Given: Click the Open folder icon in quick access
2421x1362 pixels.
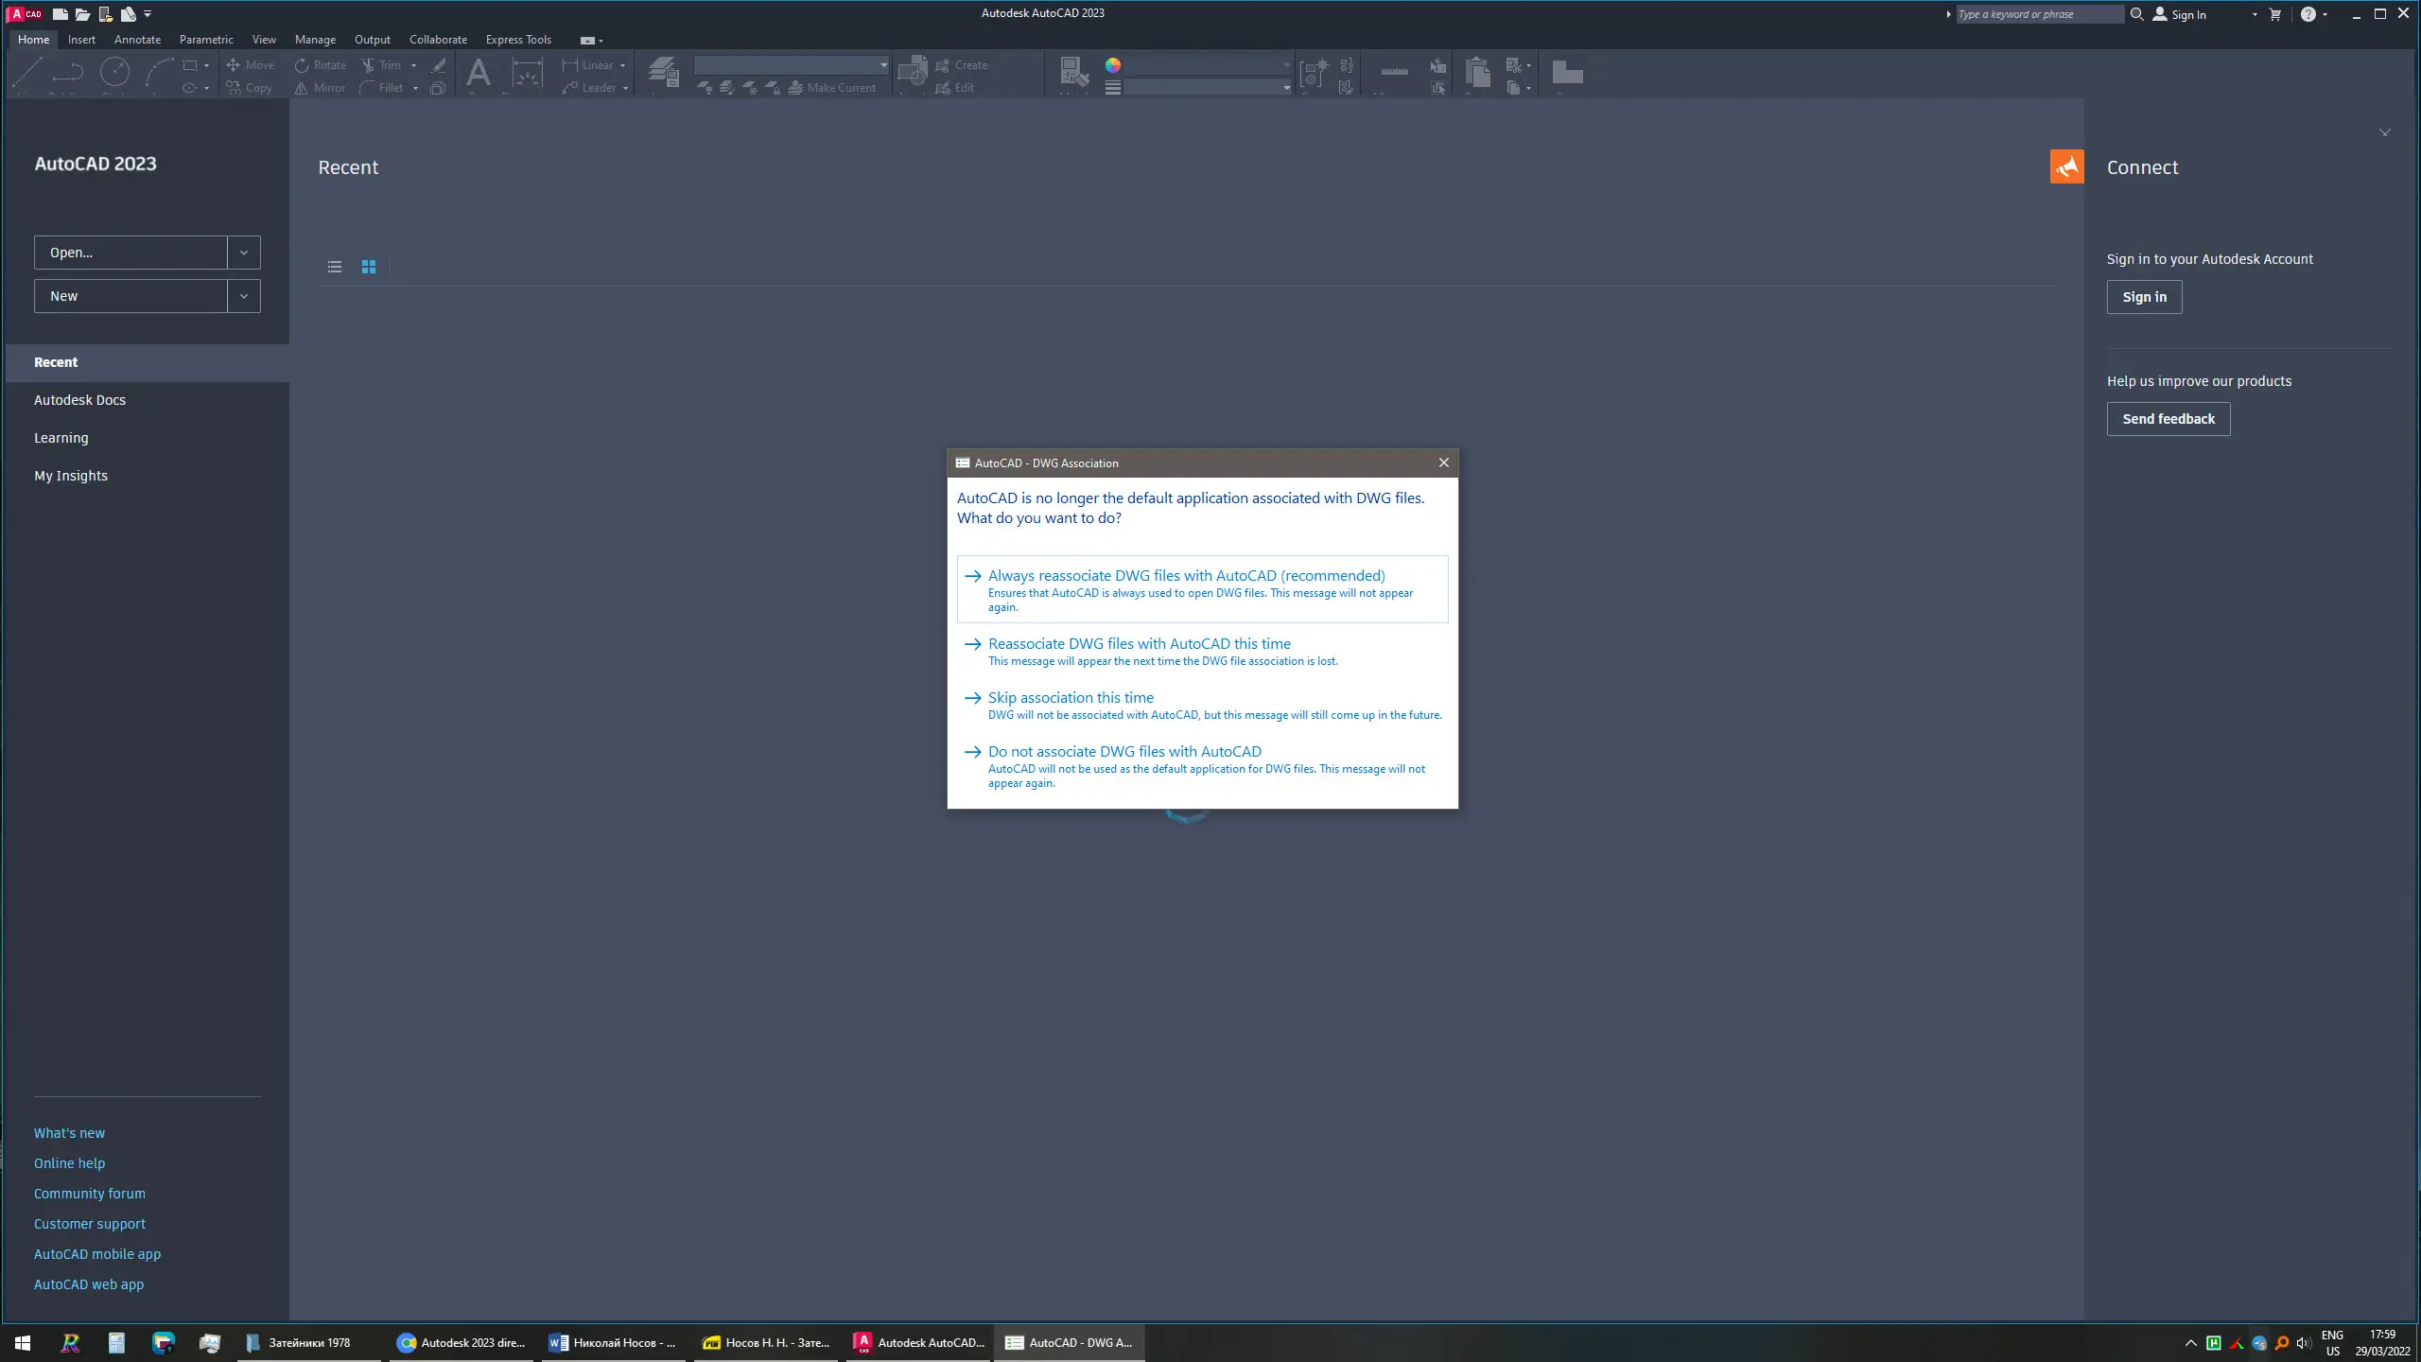Looking at the screenshot, I should 82,14.
